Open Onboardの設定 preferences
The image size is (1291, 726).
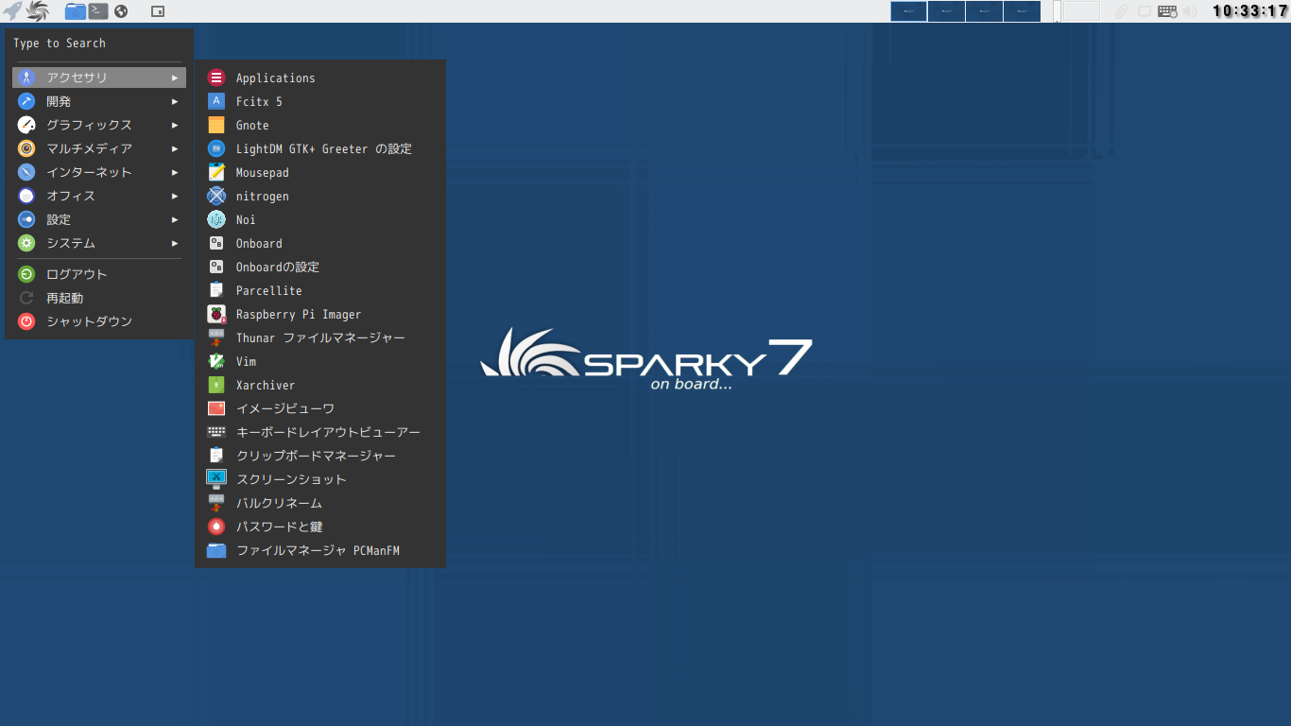coord(319,267)
